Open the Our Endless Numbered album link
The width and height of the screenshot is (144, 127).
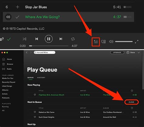(113, 112)
